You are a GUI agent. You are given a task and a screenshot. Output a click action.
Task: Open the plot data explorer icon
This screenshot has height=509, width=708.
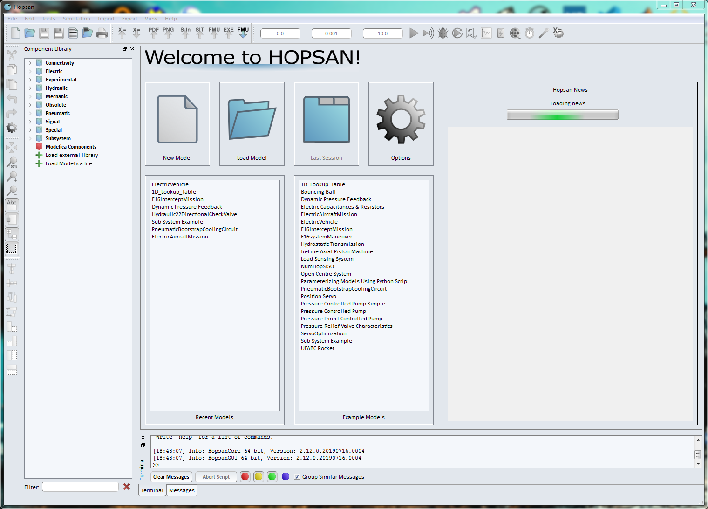coord(486,33)
